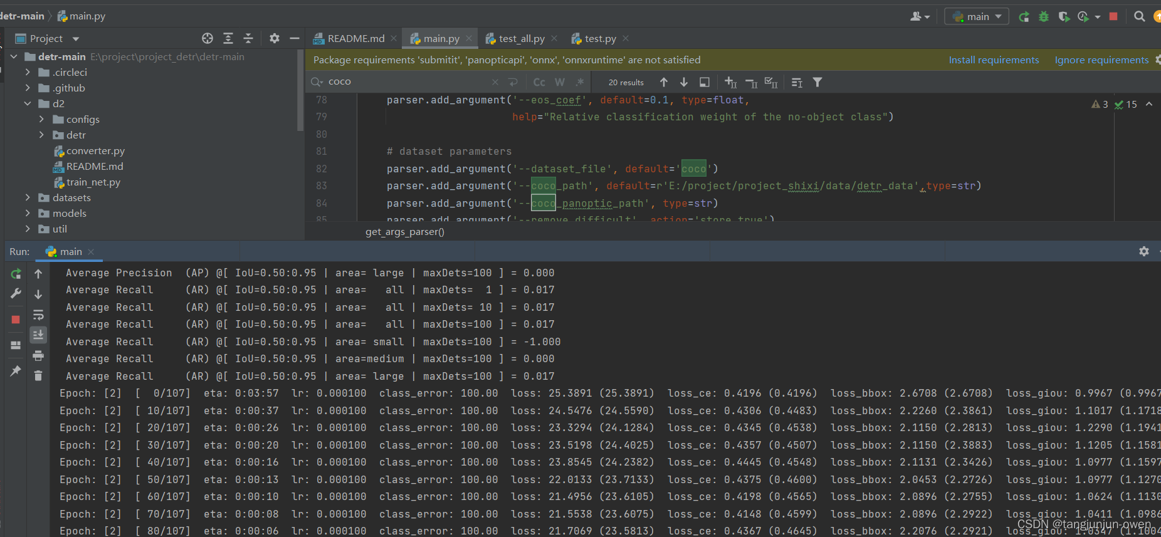
Task: Hide the Project panel with minus icon
Action: pos(295,38)
